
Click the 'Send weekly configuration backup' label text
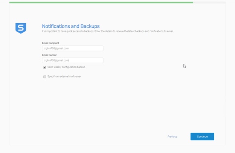coord(66,67)
